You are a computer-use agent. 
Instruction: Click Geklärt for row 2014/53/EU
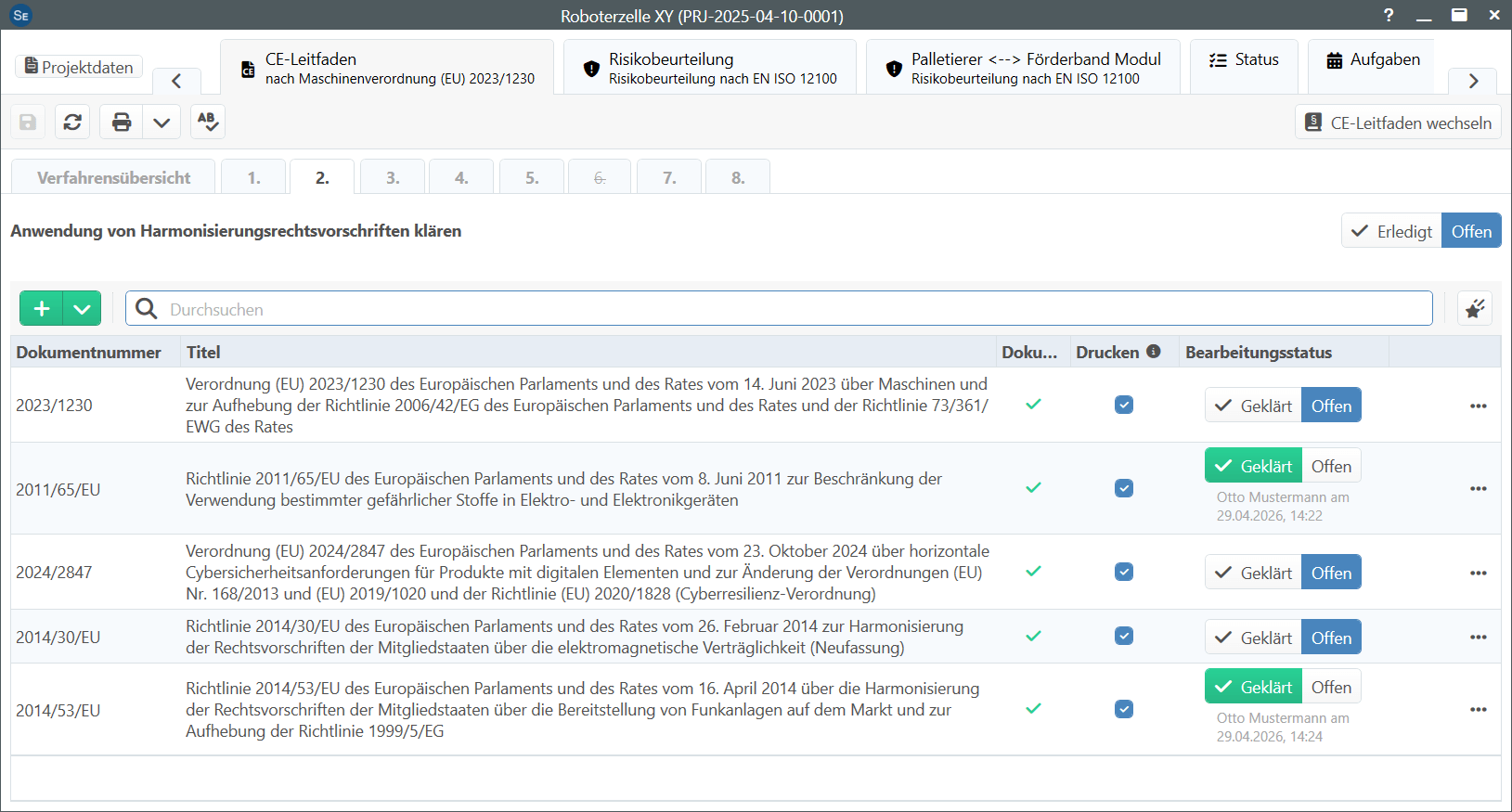[x=1253, y=687]
